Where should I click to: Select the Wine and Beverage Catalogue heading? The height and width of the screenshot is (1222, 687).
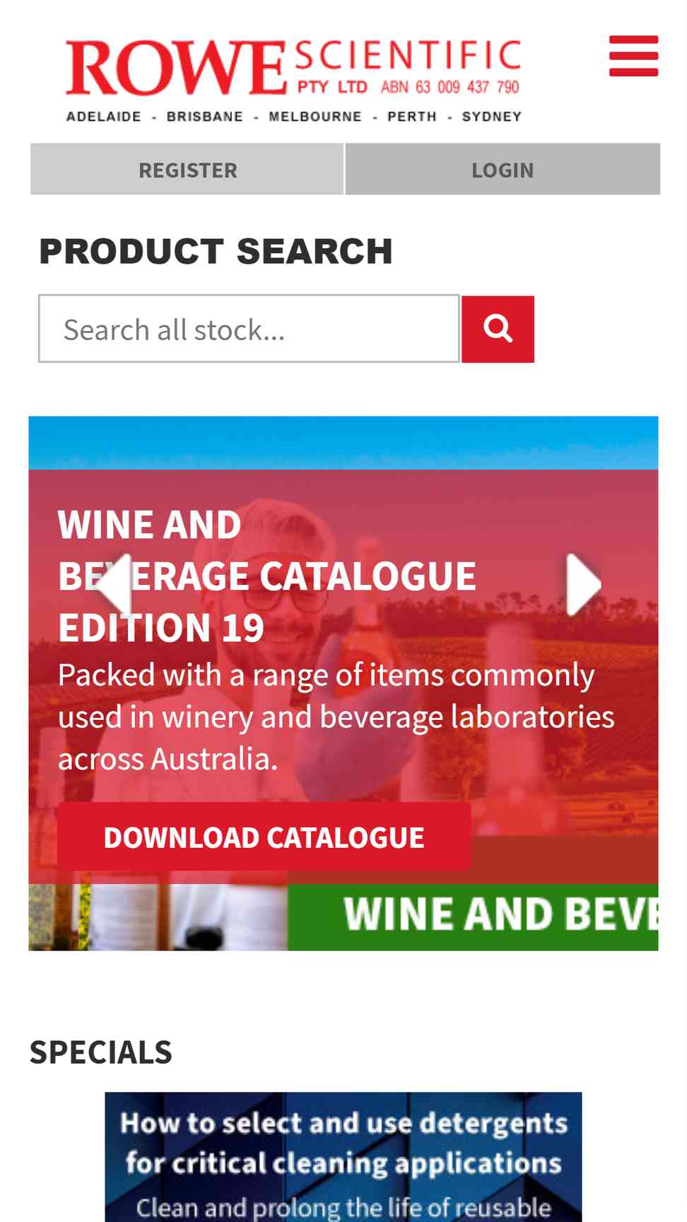(x=267, y=576)
